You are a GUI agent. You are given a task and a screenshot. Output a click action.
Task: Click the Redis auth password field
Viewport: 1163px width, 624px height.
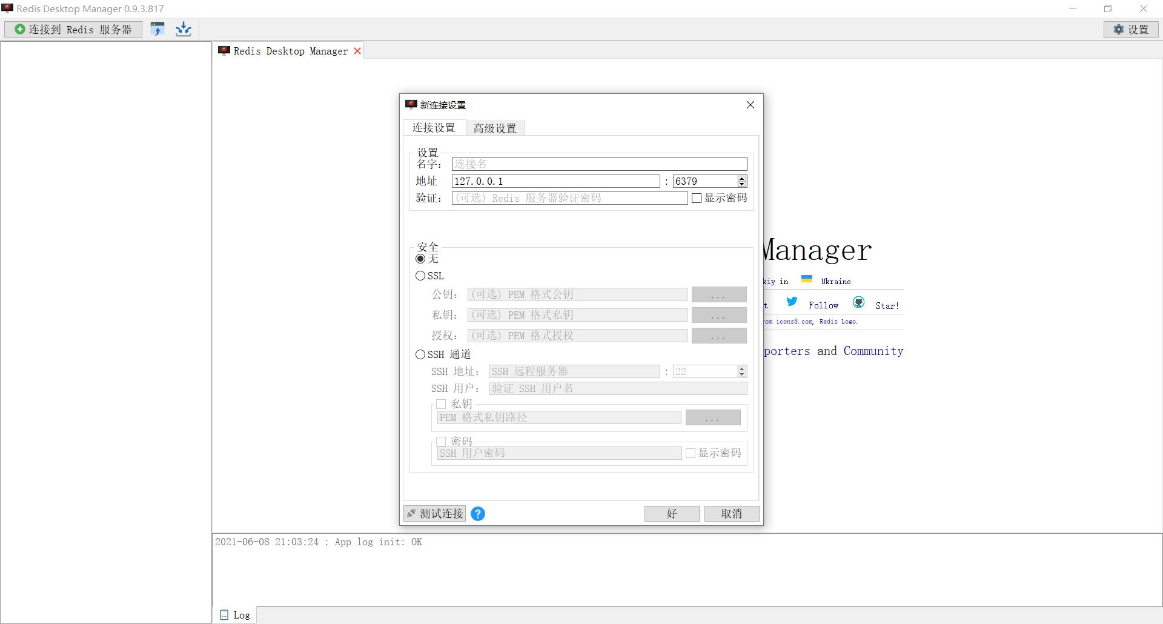(x=569, y=198)
